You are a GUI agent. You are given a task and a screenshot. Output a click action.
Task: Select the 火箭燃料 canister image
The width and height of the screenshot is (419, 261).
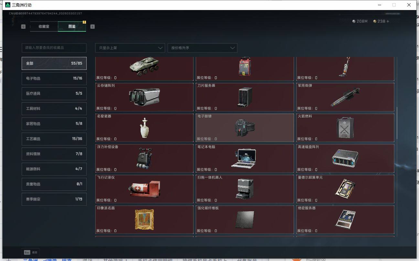345,128
